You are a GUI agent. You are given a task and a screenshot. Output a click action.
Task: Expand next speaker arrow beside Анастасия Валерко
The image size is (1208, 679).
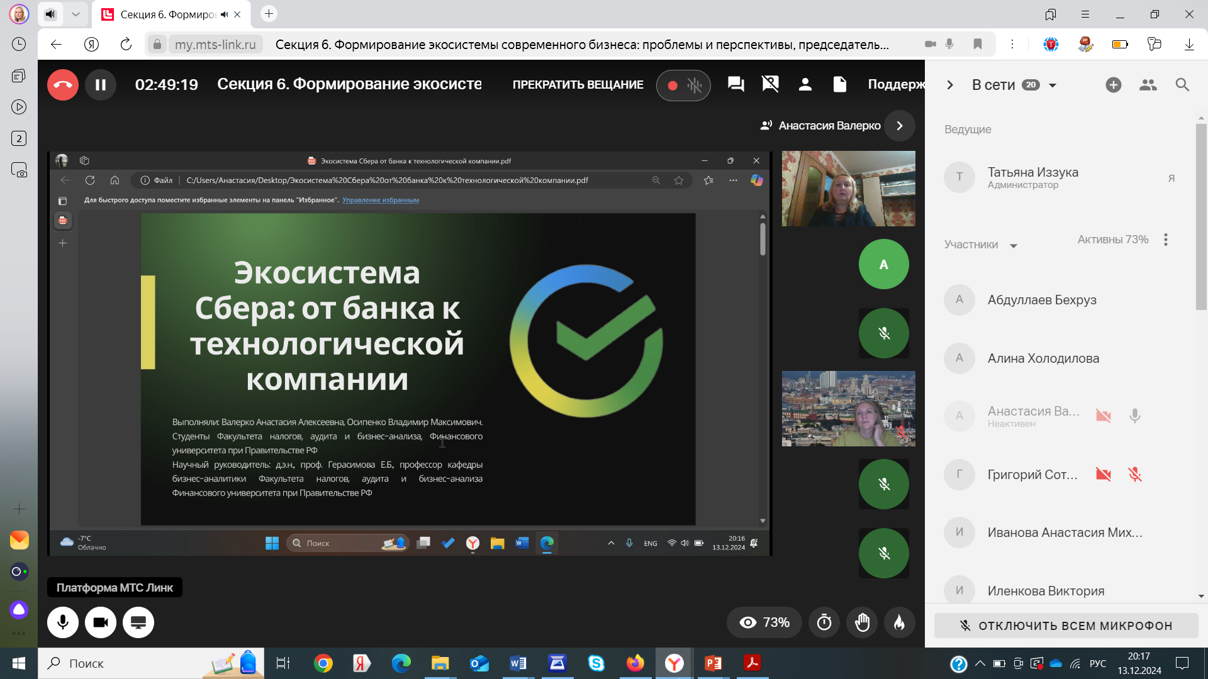click(900, 126)
